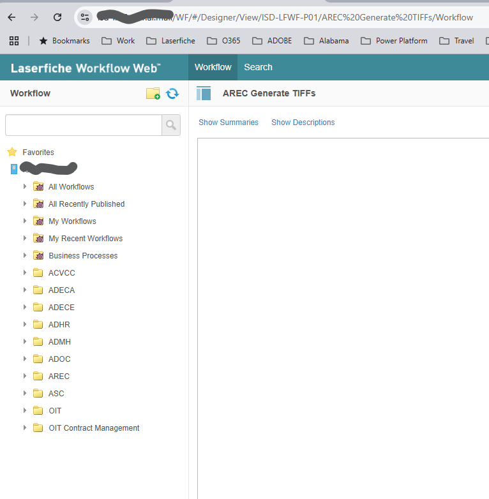
Task: Click the Bookmarks star icon
Action: click(x=43, y=41)
